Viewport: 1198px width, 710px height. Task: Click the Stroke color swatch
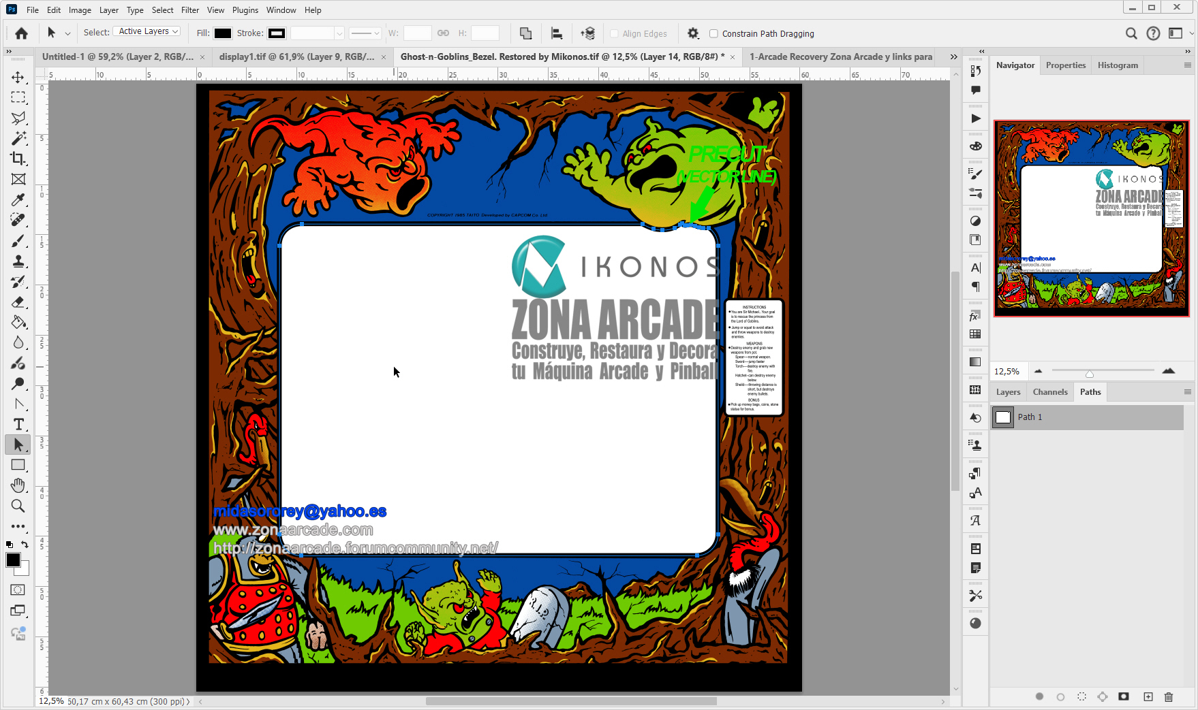[277, 33]
